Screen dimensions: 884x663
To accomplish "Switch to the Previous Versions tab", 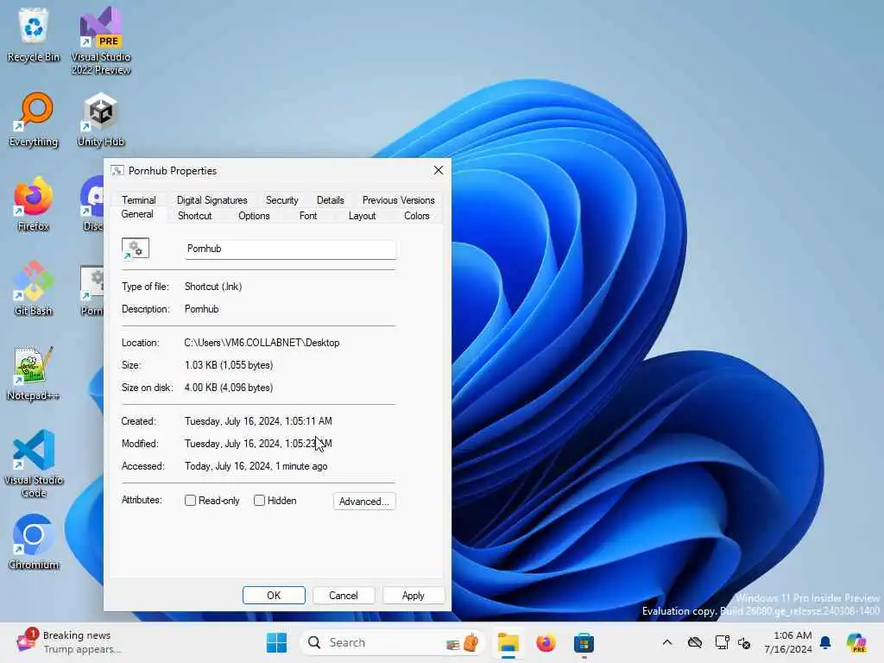I will [399, 200].
